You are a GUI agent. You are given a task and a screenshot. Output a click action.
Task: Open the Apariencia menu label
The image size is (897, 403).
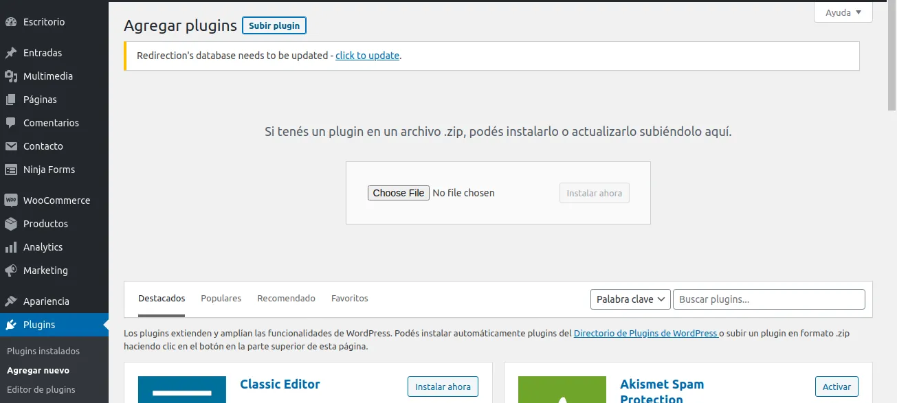pyautogui.click(x=46, y=301)
